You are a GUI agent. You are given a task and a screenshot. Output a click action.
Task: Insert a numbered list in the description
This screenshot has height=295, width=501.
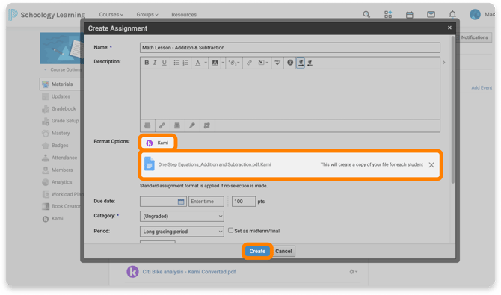pos(185,63)
